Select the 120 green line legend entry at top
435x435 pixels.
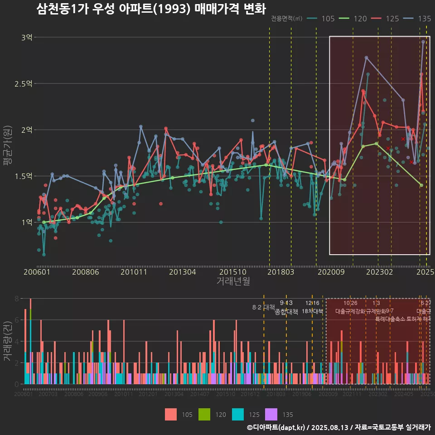[x=353, y=19]
